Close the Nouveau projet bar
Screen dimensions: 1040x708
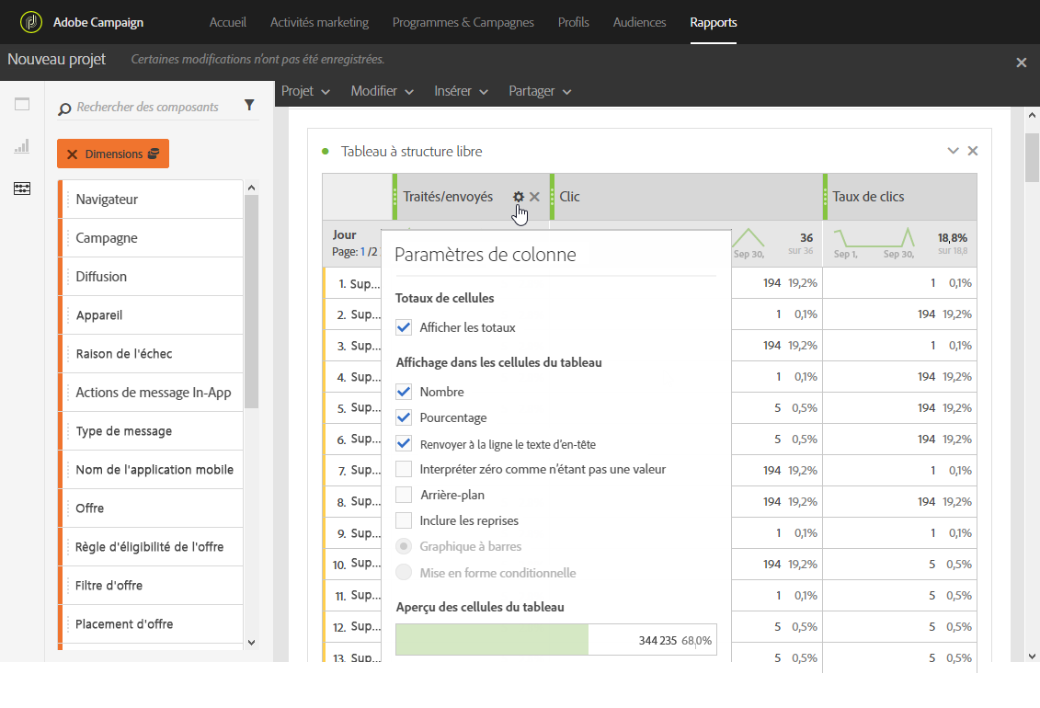(1021, 63)
